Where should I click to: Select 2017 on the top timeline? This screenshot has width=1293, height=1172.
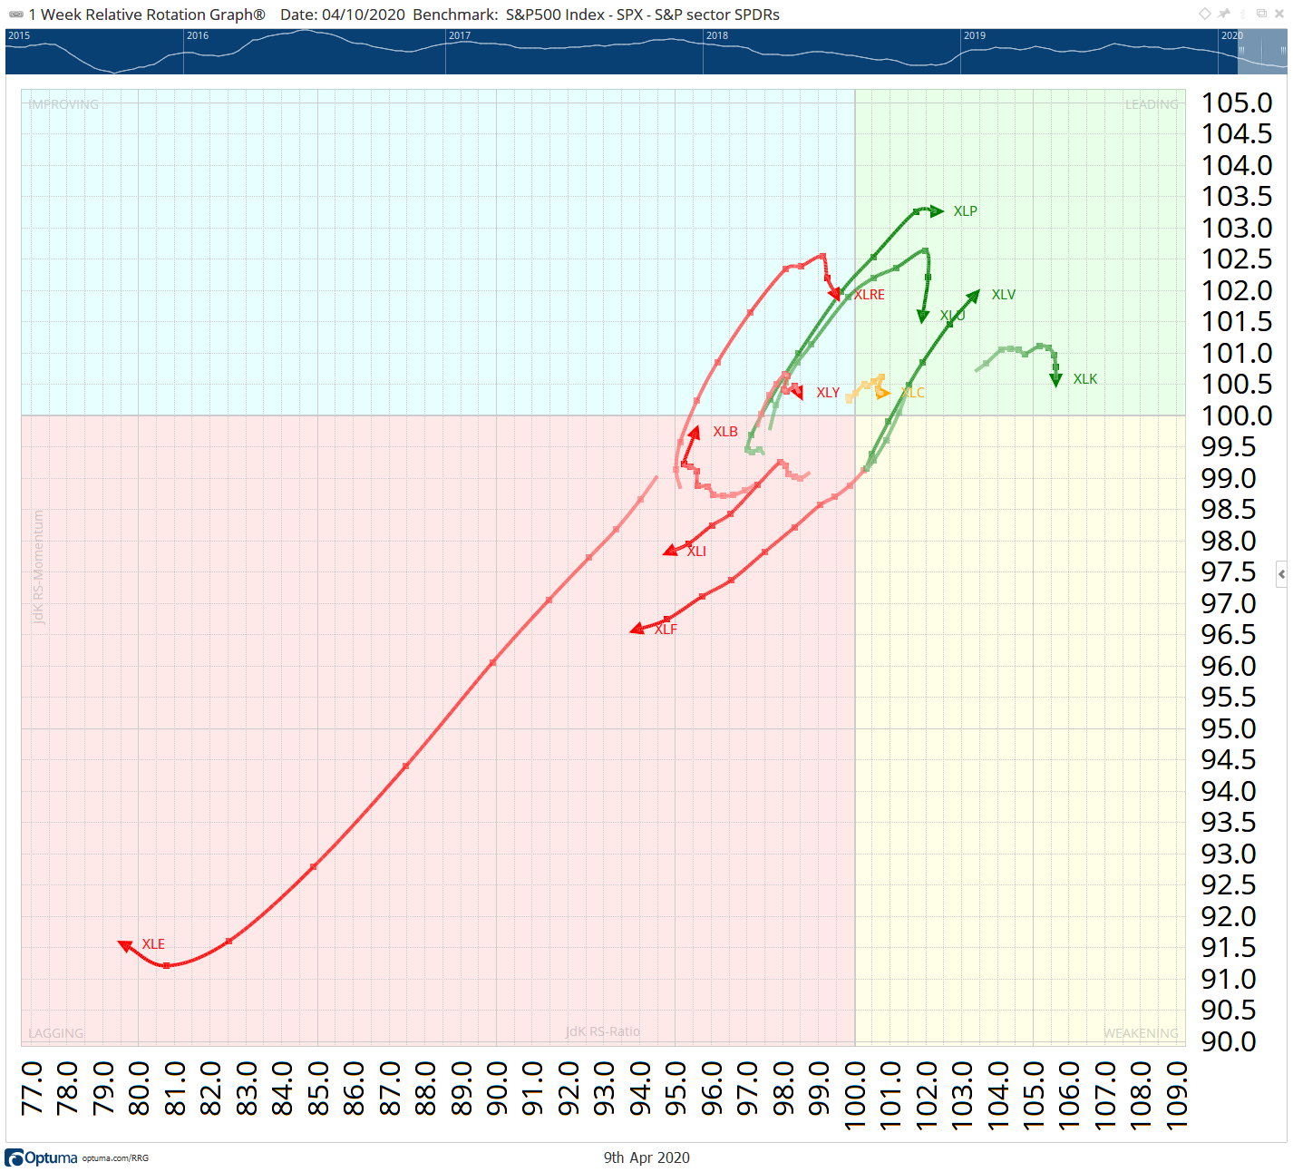click(460, 36)
